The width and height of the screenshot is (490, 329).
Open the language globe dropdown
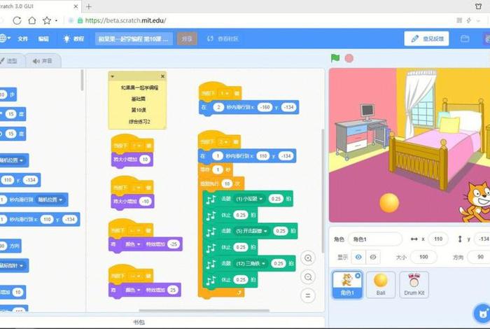click(x=4, y=38)
